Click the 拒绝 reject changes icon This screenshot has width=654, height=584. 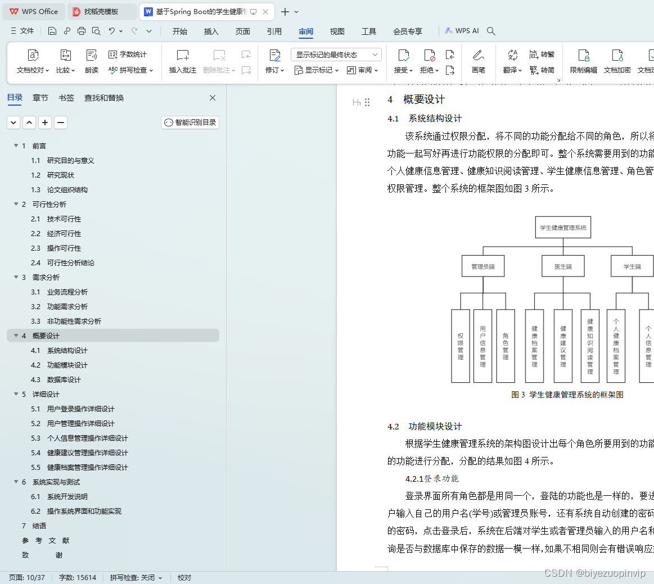coord(429,56)
